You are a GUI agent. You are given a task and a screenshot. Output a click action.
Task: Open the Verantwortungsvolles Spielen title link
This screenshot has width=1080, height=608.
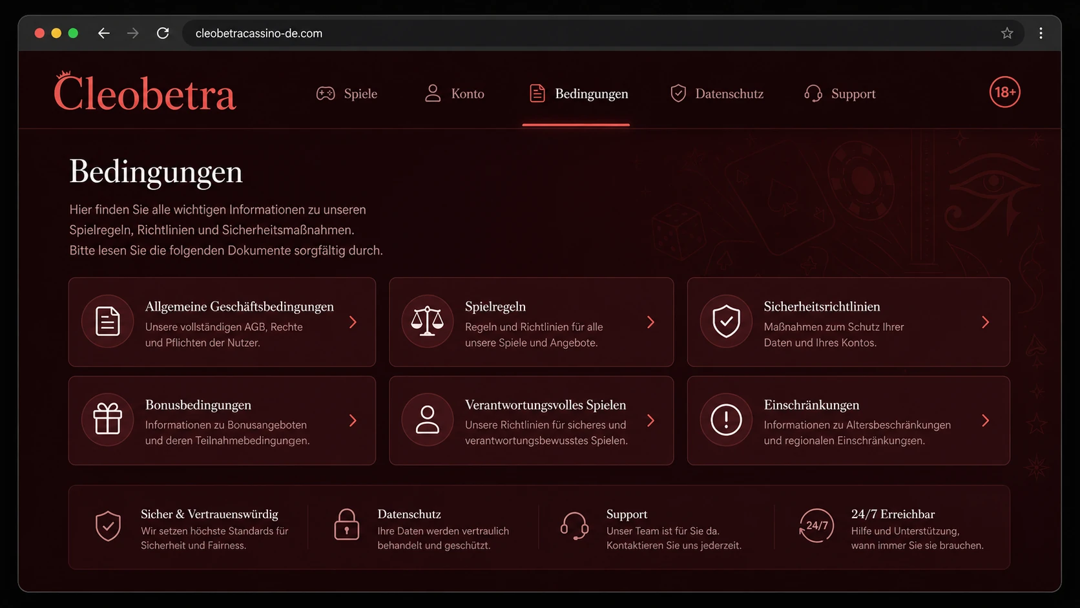(x=546, y=404)
